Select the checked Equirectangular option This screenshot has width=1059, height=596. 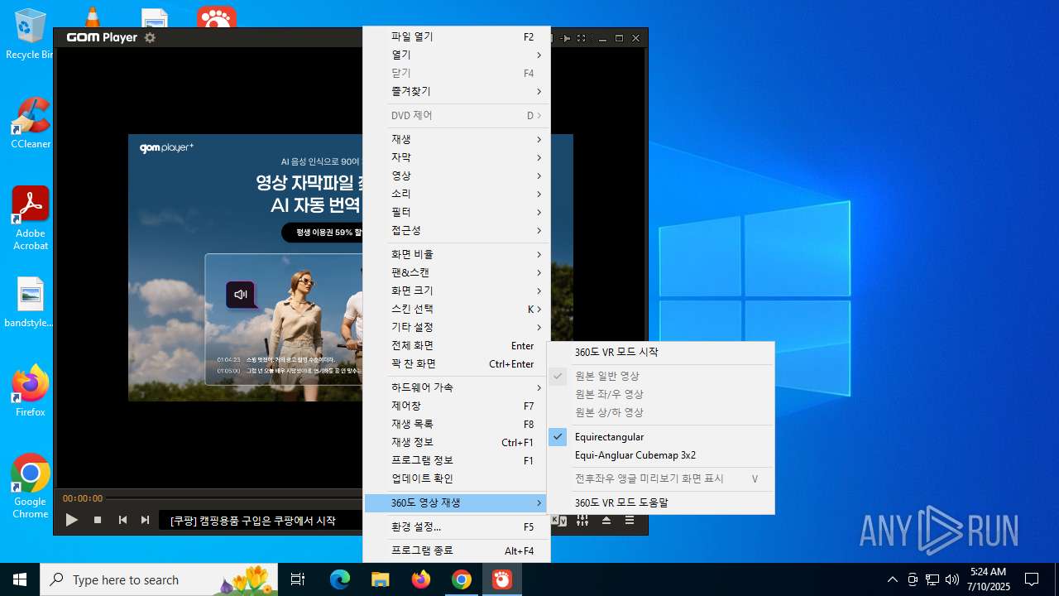pyautogui.click(x=660, y=437)
